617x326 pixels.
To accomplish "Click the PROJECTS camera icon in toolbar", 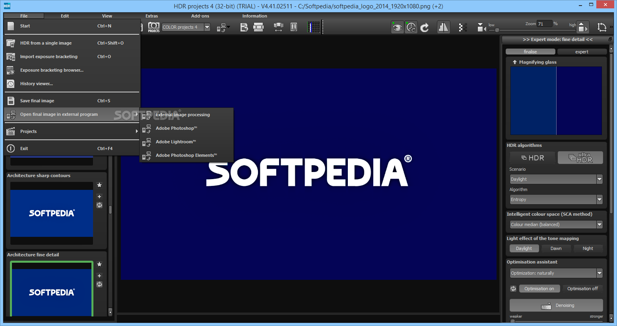I will click(154, 27).
